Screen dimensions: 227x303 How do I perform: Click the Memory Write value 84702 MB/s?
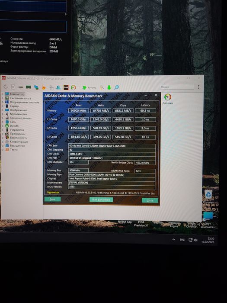point(101,110)
